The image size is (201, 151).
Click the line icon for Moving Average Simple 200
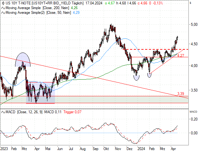coord(3,8)
